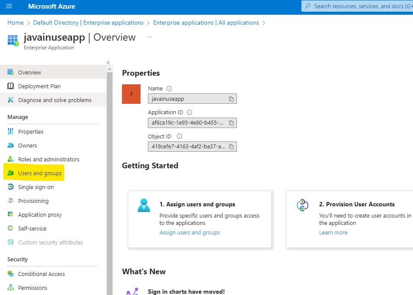
Task: Open the Provisioning page
Action: 53,201
